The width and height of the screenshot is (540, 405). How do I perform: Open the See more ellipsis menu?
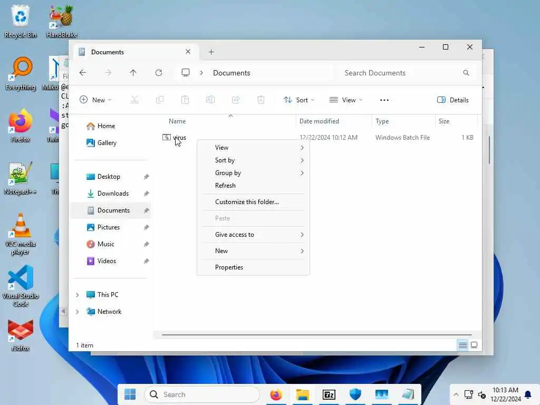(x=384, y=100)
